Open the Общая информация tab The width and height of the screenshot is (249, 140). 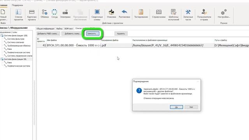[45, 28]
